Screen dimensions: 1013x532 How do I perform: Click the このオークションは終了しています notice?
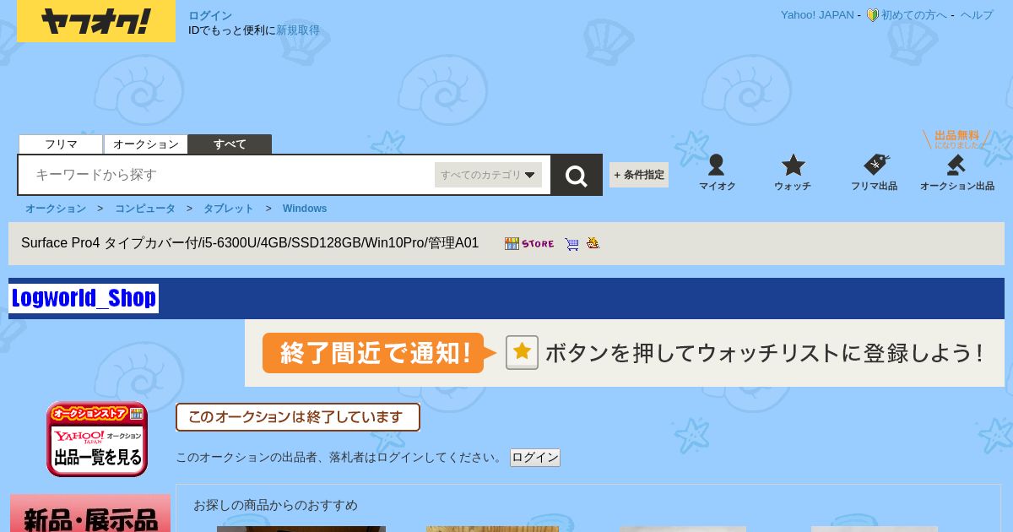(298, 417)
